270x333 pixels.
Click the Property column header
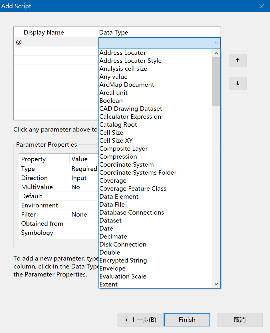[x=45, y=159]
